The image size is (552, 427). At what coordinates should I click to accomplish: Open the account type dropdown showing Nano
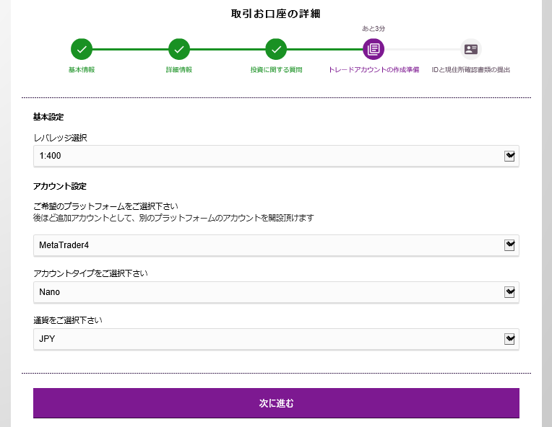(x=276, y=292)
